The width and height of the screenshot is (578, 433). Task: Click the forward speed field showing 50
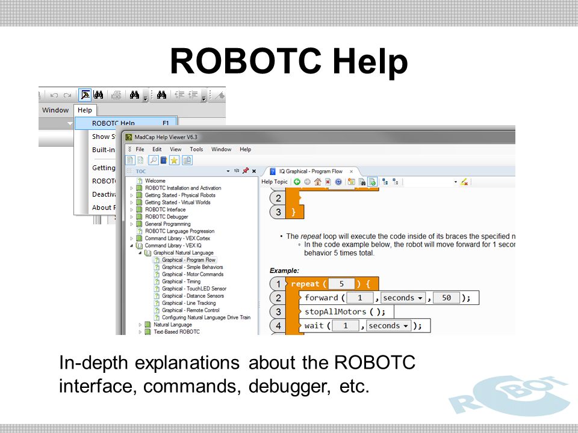[x=446, y=298]
